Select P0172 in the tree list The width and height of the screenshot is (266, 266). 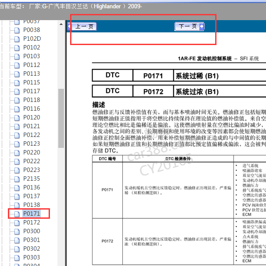click(x=32, y=222)
